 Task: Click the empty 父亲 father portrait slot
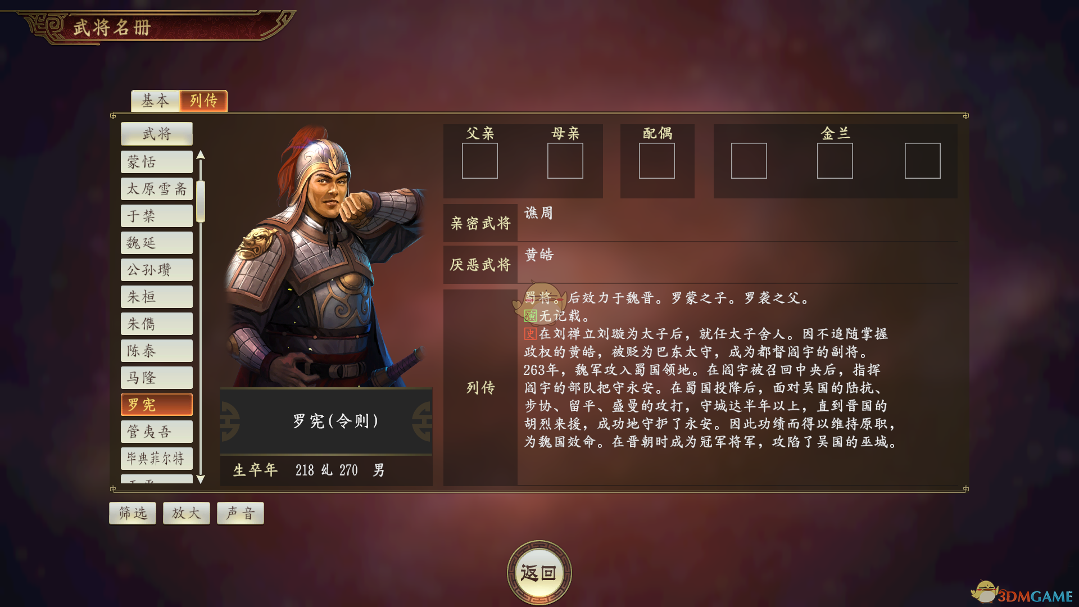pos(480,161)
